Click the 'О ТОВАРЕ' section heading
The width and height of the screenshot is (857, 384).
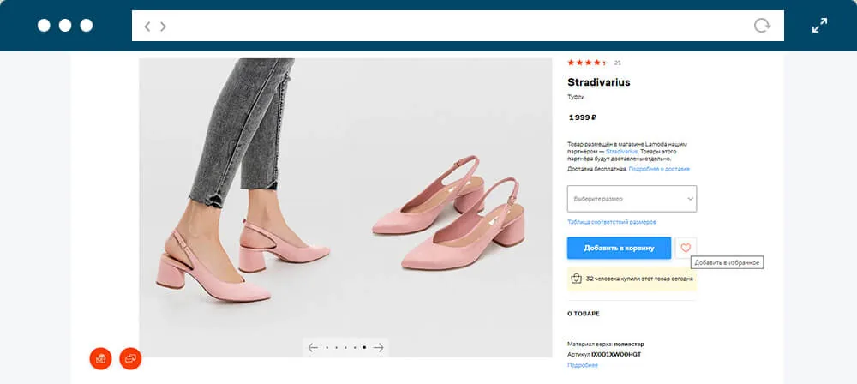pos(584,314)
